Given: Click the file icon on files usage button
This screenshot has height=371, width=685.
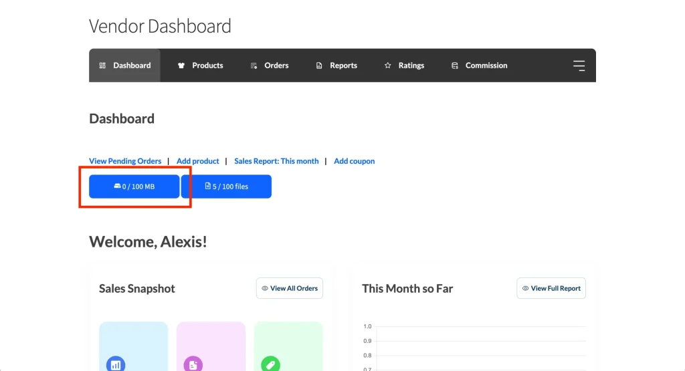Looking at the screenshot, I should [207, 187].
